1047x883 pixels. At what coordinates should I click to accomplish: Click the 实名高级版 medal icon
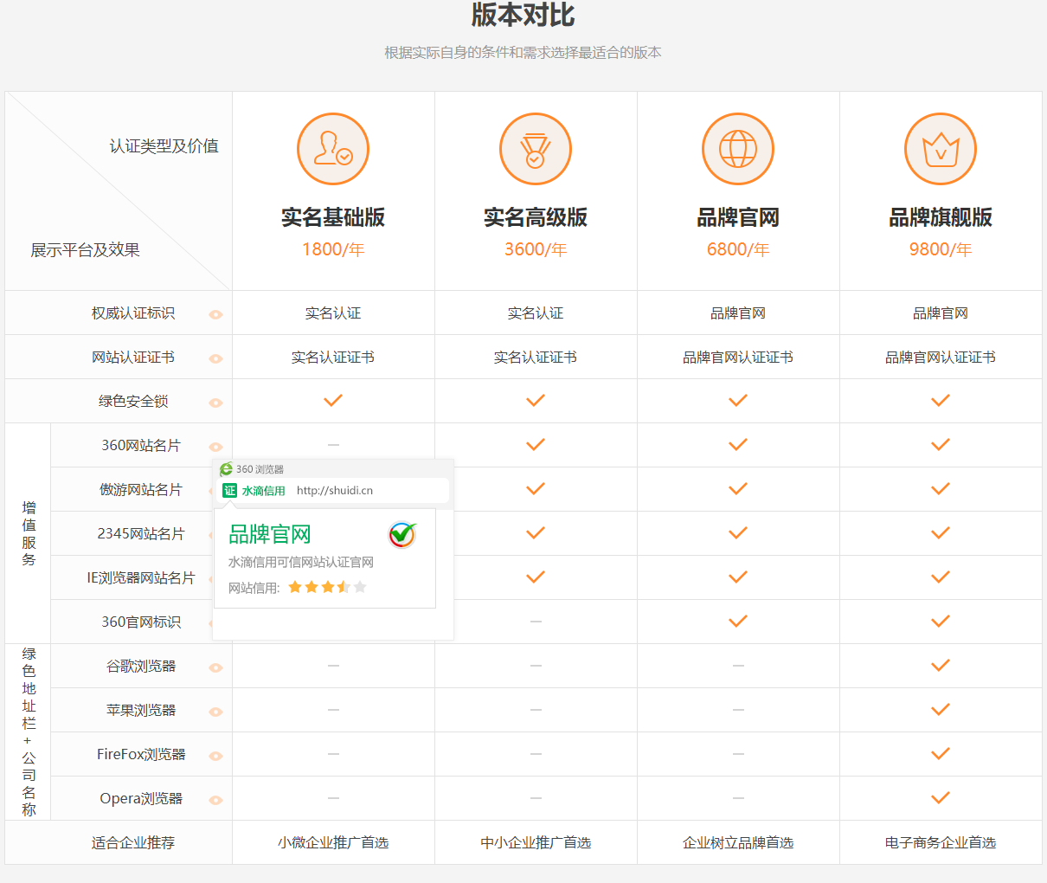coord(536,149)
